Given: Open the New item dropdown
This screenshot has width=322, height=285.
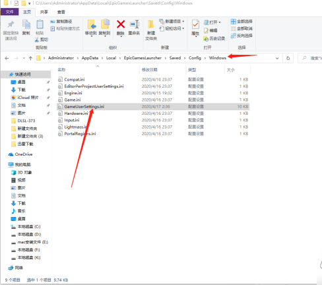Looking at the screenshot, I should [x=172, y=21].
